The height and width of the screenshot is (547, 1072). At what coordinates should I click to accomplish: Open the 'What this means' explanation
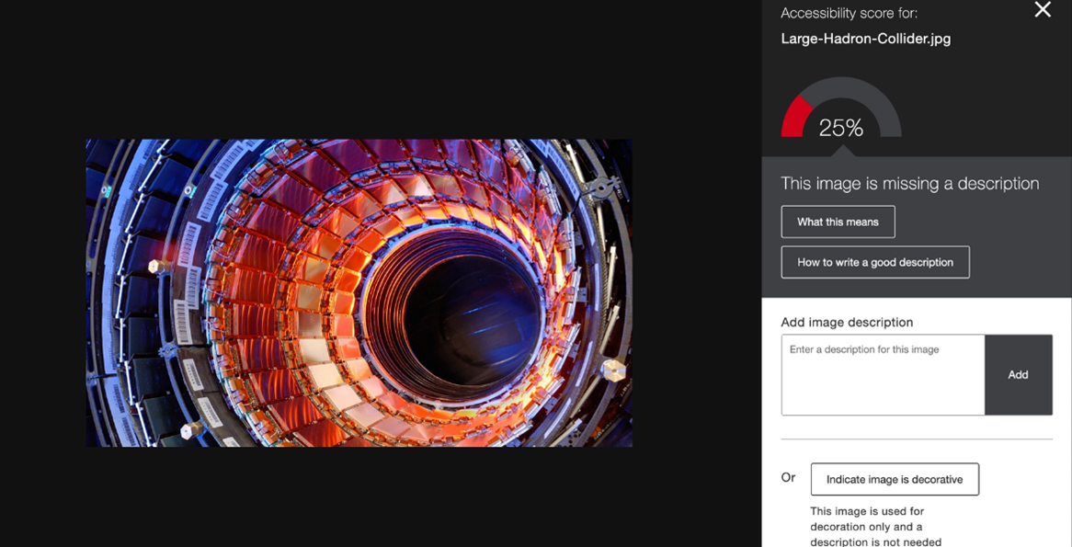[838, 222]
